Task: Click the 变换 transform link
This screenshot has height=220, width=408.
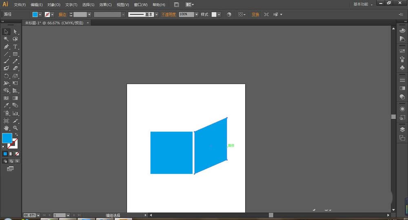Action: (x=255, y=15)
